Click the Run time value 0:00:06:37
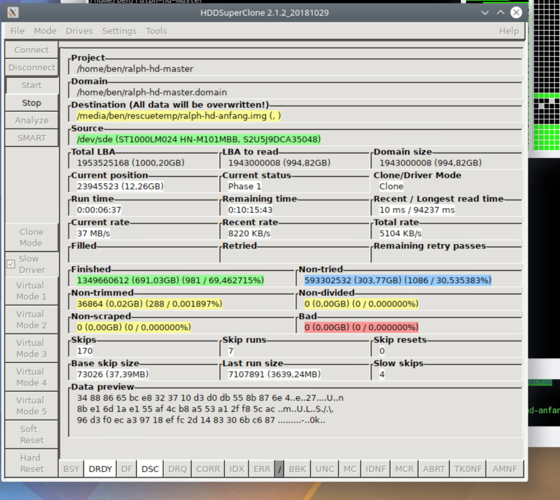The width and height of the screenshot is (560, 500). point(99,210)
